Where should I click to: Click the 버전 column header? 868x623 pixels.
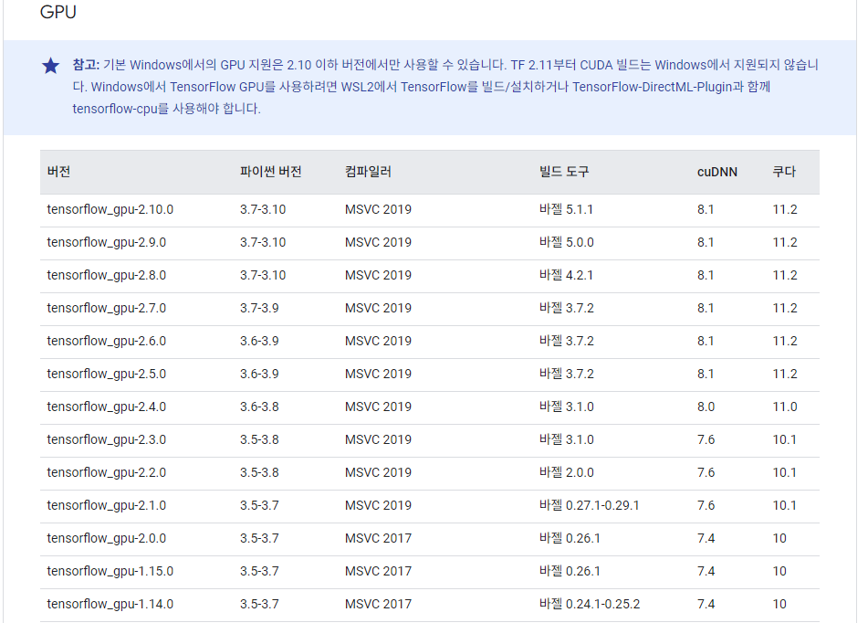click(58, 171)
